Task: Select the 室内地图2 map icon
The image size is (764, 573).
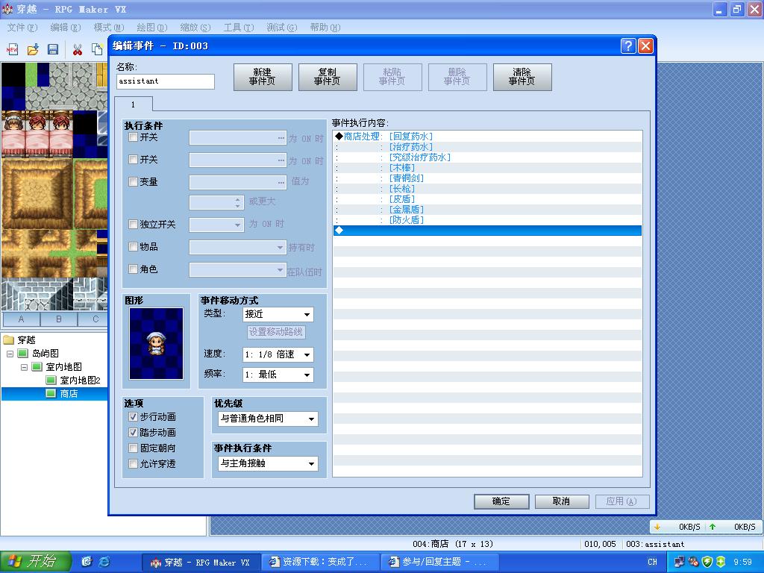Action: (51, 380)
